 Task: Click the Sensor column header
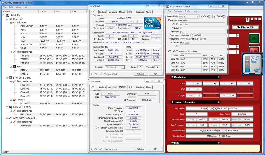click(x=20, y=11)
